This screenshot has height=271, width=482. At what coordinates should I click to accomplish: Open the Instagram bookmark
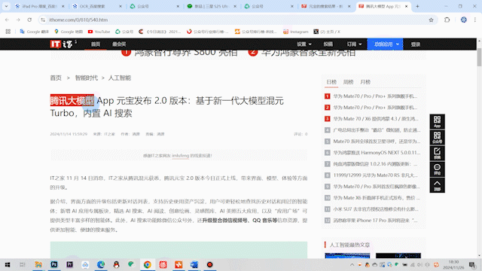[x=295, y=32]
